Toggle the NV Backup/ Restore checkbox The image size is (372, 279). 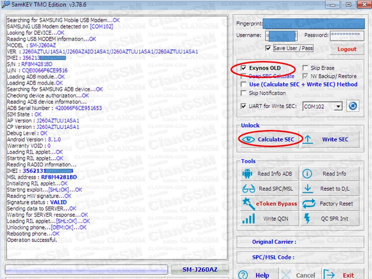click(305, 76)
